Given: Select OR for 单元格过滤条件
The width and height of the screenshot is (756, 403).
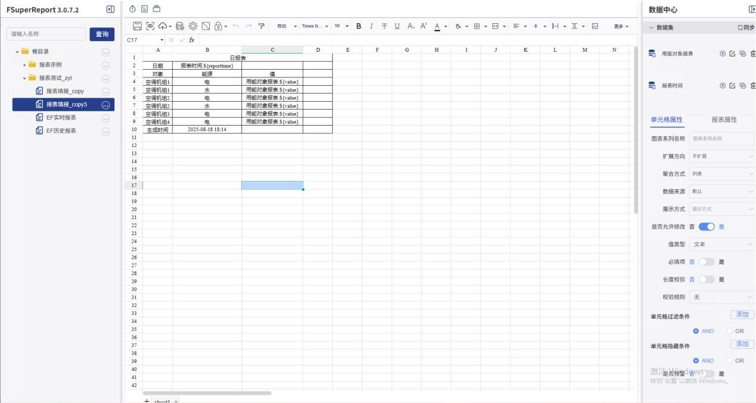Looking at the screenshot, I should click(730, 331).
